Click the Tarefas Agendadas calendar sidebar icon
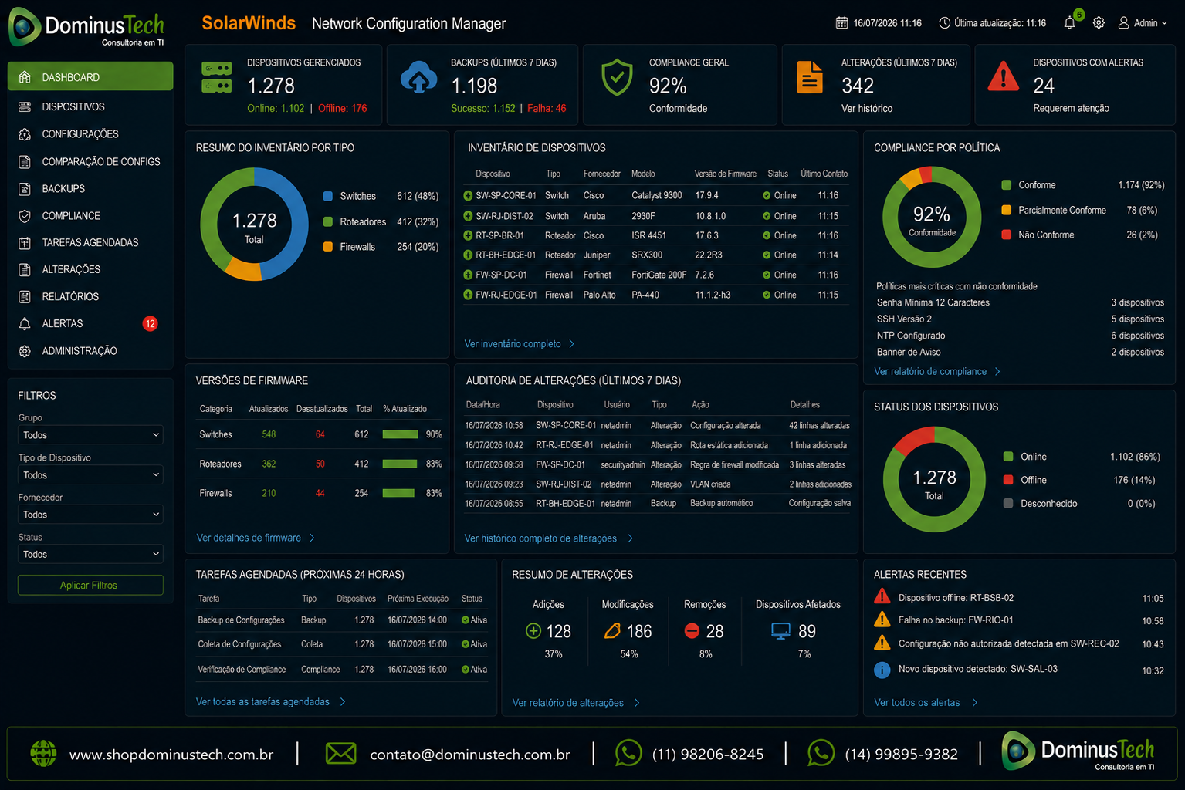Screen dimensions: 1185x790 tap(25, 243)
